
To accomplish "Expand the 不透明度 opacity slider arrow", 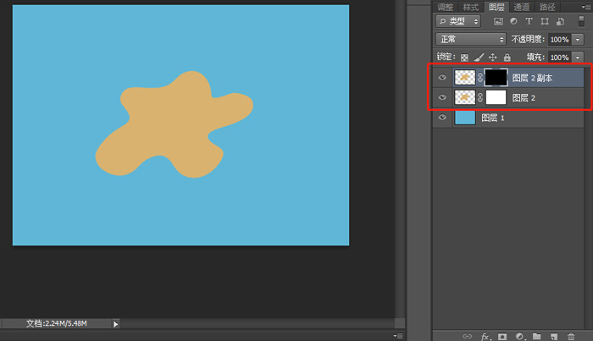I will coord(578,40).
